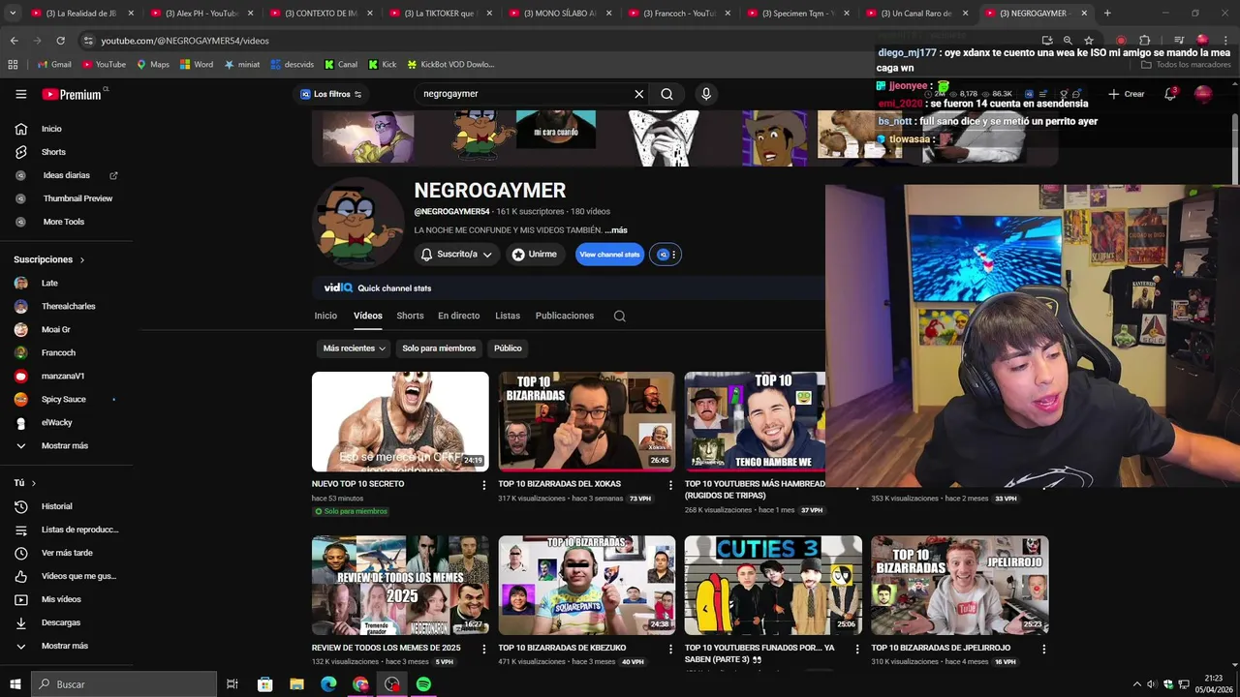Click TOP 10 BIZARRADAS DE JPELIRROJO title
Screen dimensions: 1240x697
tap(941, 648)
